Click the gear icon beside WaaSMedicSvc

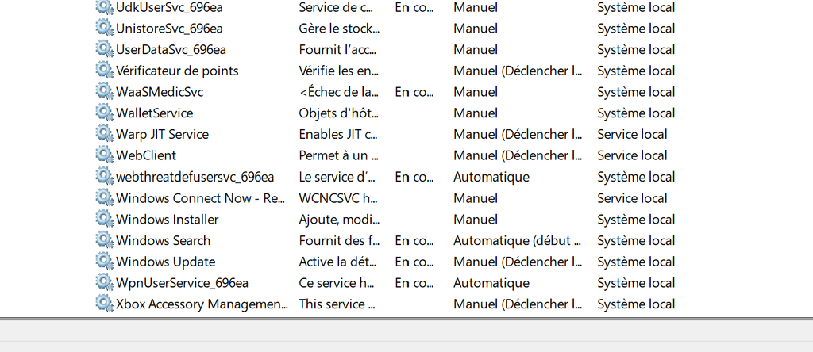click(104, 92)
